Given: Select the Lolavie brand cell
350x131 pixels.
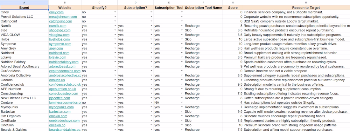Looking at the screenshot, I should [24, 57].
